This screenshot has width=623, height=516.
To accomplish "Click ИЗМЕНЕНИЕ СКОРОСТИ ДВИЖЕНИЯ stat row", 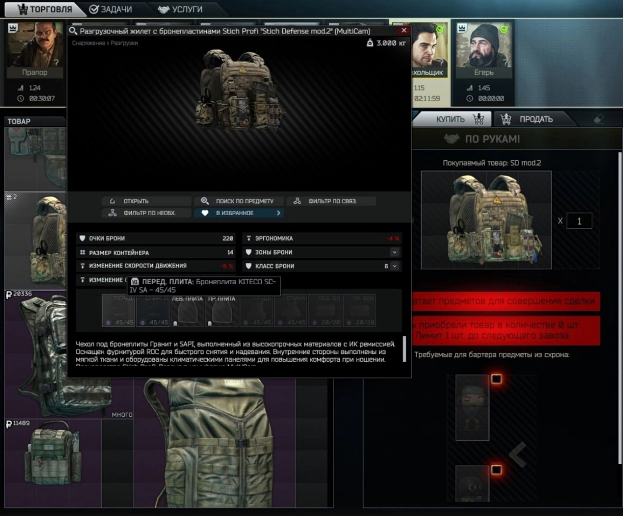I will [x=156, y=266].
